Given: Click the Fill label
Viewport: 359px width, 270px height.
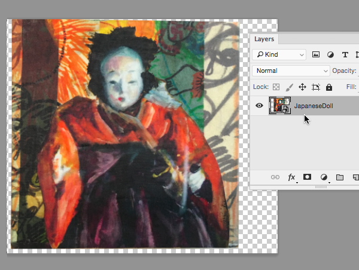Looking at the screenshot, I should [x=351, y=87].
